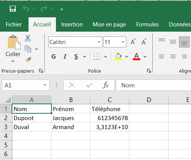The image size is (191, 160).
Task: Select column C header
Action: click(x=110, y=100)
